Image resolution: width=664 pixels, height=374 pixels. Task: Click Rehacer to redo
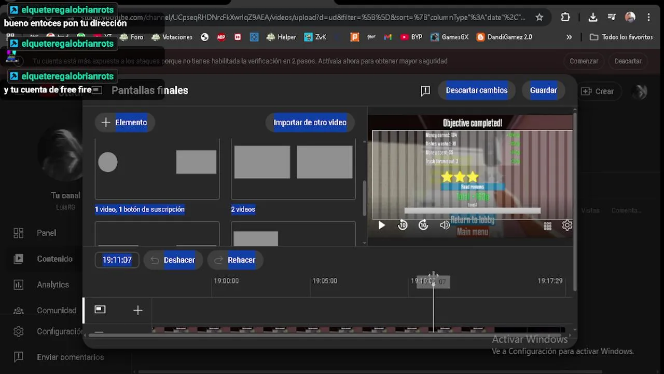tap(236, 260)
